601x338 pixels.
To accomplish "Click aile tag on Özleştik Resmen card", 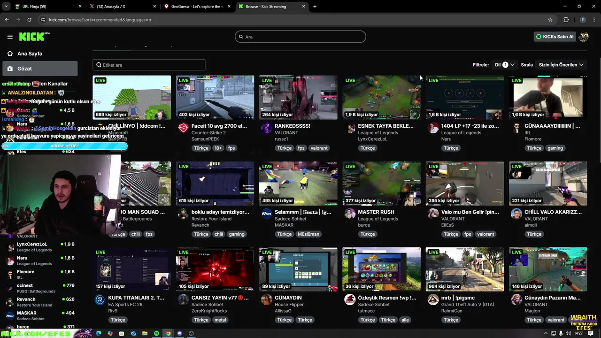I will tap(405, 320).
